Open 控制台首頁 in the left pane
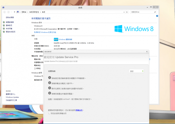175x124 pixels. click(10, 18)
